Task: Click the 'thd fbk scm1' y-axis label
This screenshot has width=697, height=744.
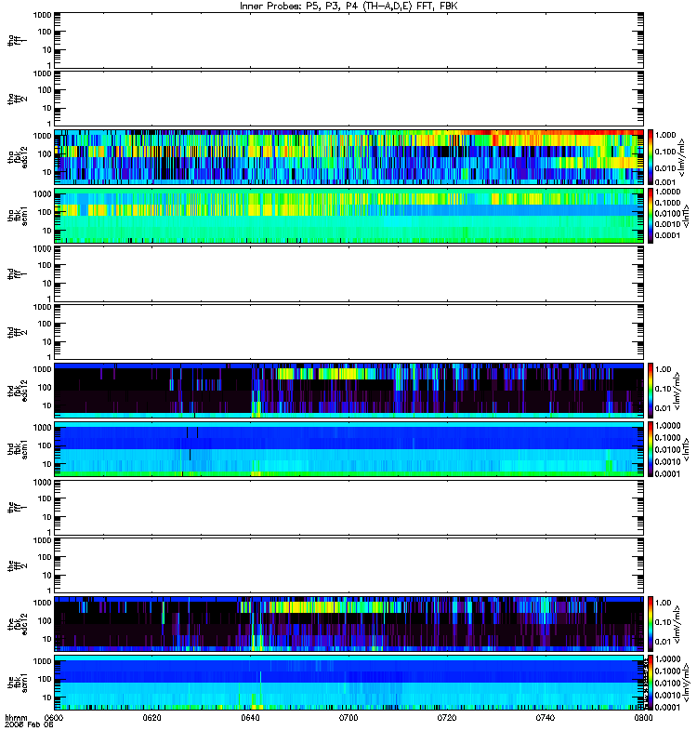Action: [18, 449]
